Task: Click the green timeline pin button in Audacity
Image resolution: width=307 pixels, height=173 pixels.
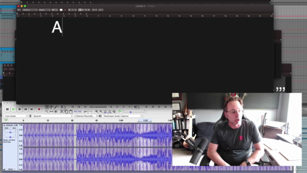Action: coord(6,120)
